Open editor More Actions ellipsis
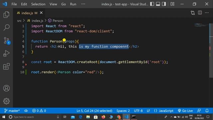 click(207, 13)
